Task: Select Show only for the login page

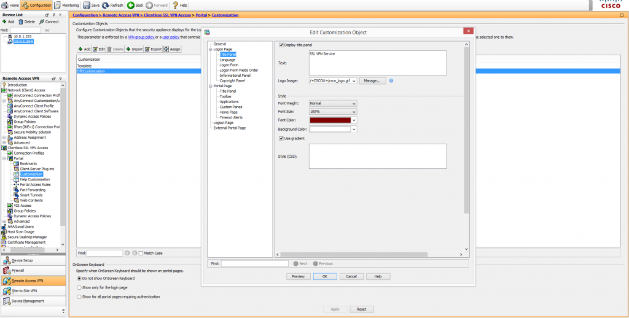Action: 79,287
